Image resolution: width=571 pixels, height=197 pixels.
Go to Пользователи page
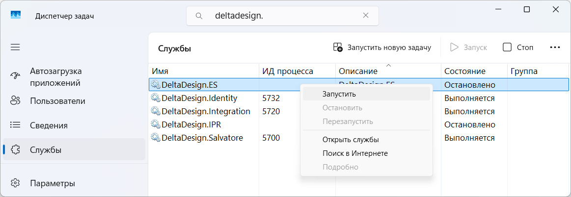[74, 100]
